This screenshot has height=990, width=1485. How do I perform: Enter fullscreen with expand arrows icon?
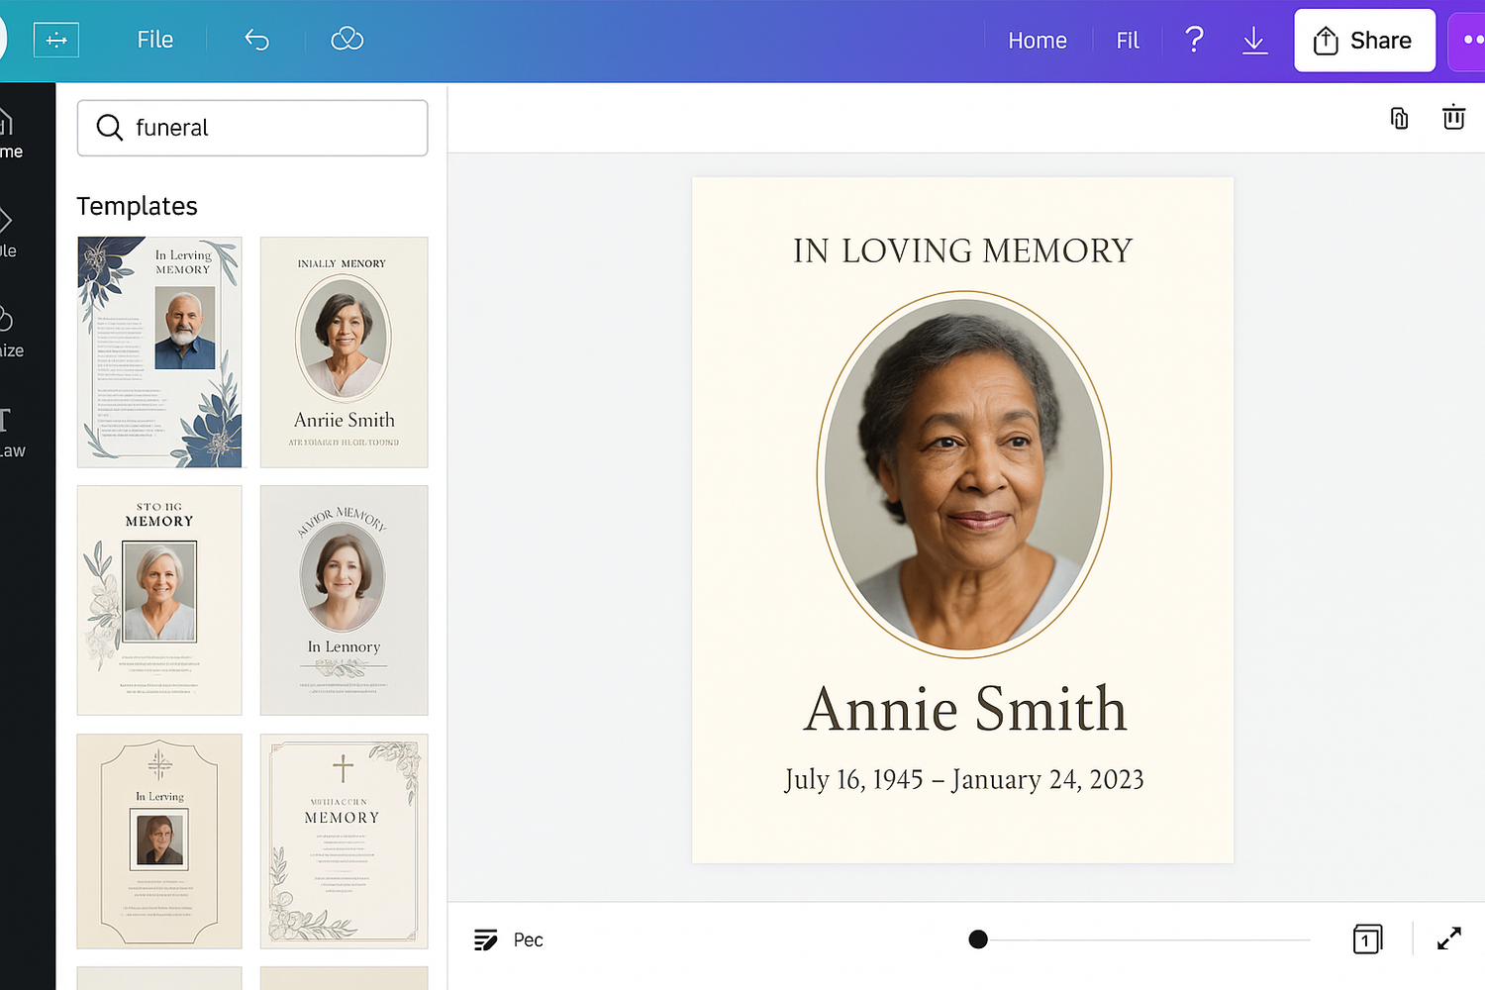tap(1449, 939)
